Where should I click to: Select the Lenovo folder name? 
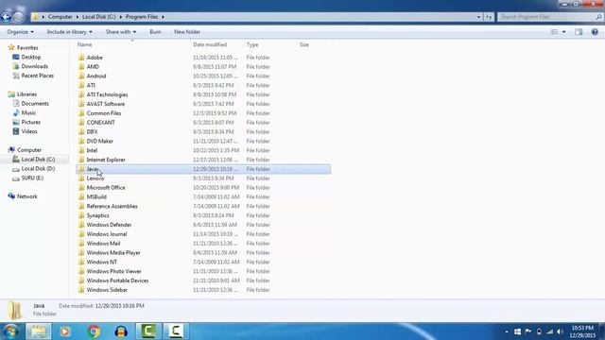pos(95,178)
